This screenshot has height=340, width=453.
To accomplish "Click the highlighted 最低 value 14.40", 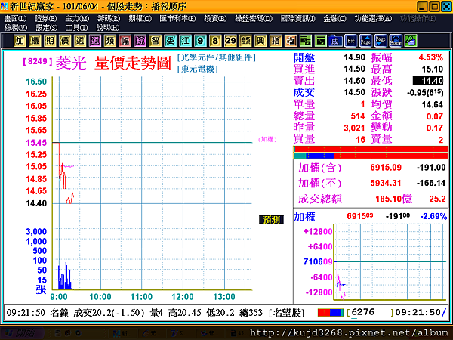I will (x=428, y=81).
